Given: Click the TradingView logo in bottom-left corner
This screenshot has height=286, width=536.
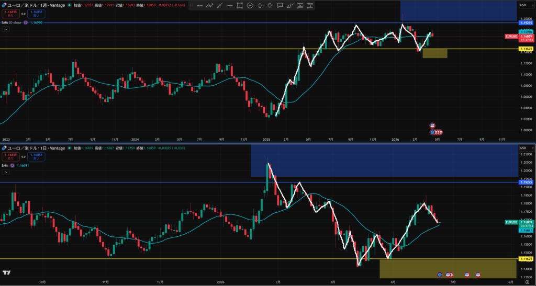Looking at the screenshot, I should [7, 272].
